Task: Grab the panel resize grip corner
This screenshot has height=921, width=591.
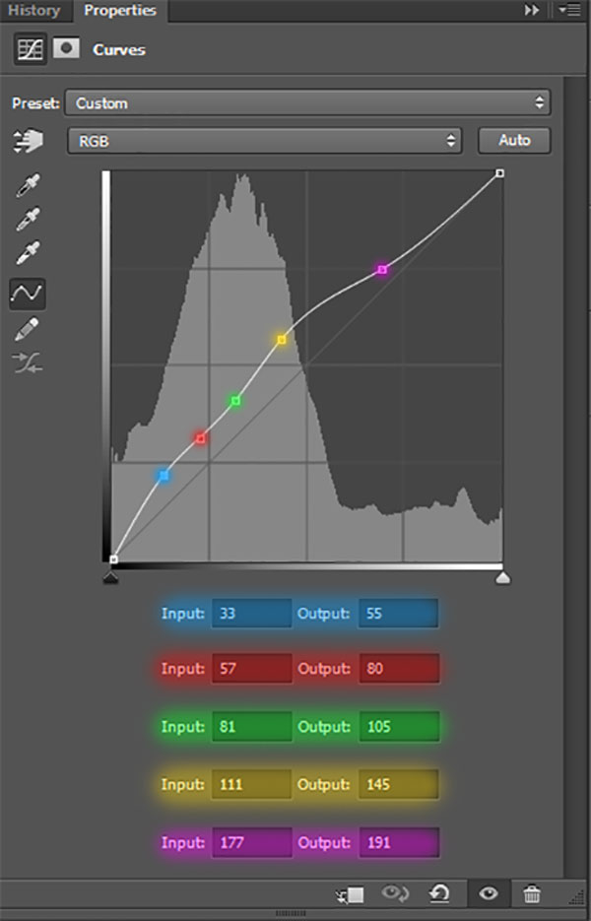Action: pyautogui.click(x=577, y=897)
